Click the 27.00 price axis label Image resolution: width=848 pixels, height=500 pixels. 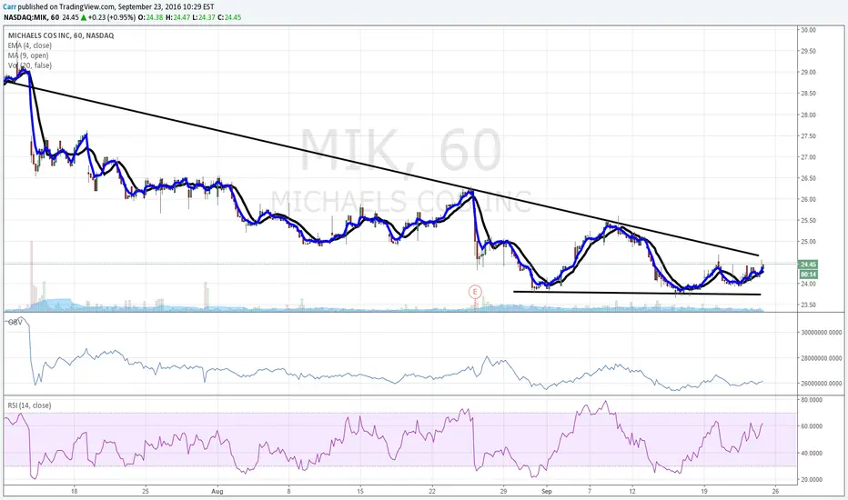click(809, 157)
